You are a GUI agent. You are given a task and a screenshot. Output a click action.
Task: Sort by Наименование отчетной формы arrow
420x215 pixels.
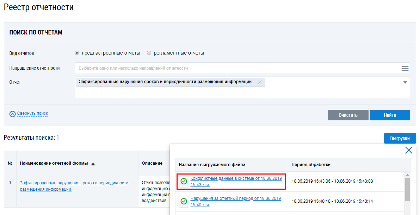[x=93, y=164]
